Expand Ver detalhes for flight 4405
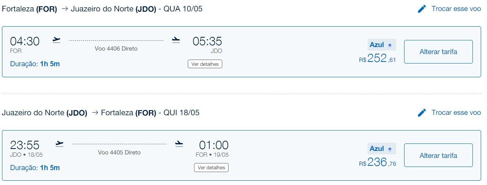Screen dimensions: 487x185 (x=211, y=168)
